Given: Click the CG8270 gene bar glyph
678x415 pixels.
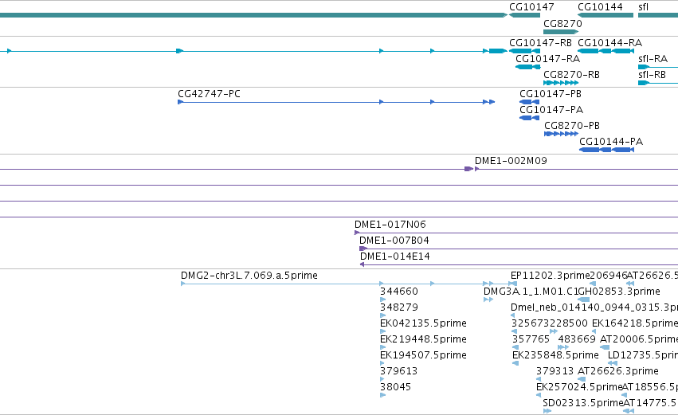Looking at the screenshot, I should [x=561, y=32].
